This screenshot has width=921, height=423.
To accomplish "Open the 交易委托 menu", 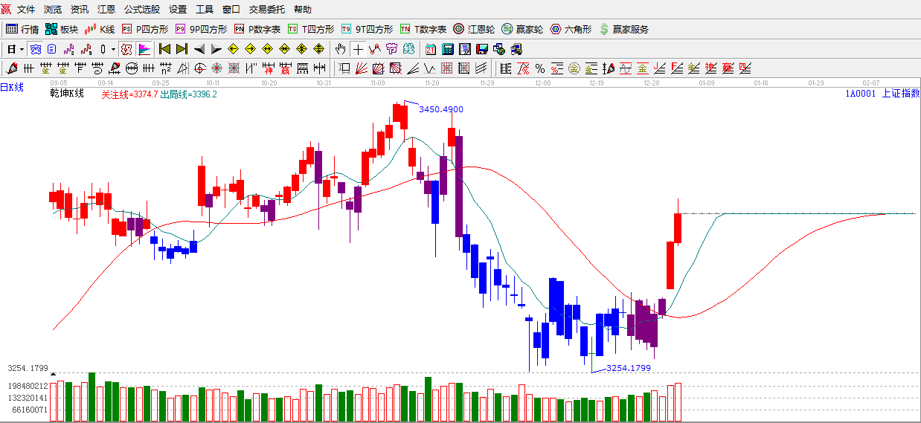I will tap(266, 10).
